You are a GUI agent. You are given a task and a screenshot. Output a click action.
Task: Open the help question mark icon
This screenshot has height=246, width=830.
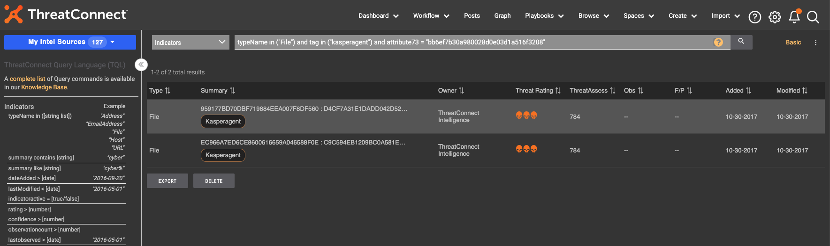pos(754,17)
